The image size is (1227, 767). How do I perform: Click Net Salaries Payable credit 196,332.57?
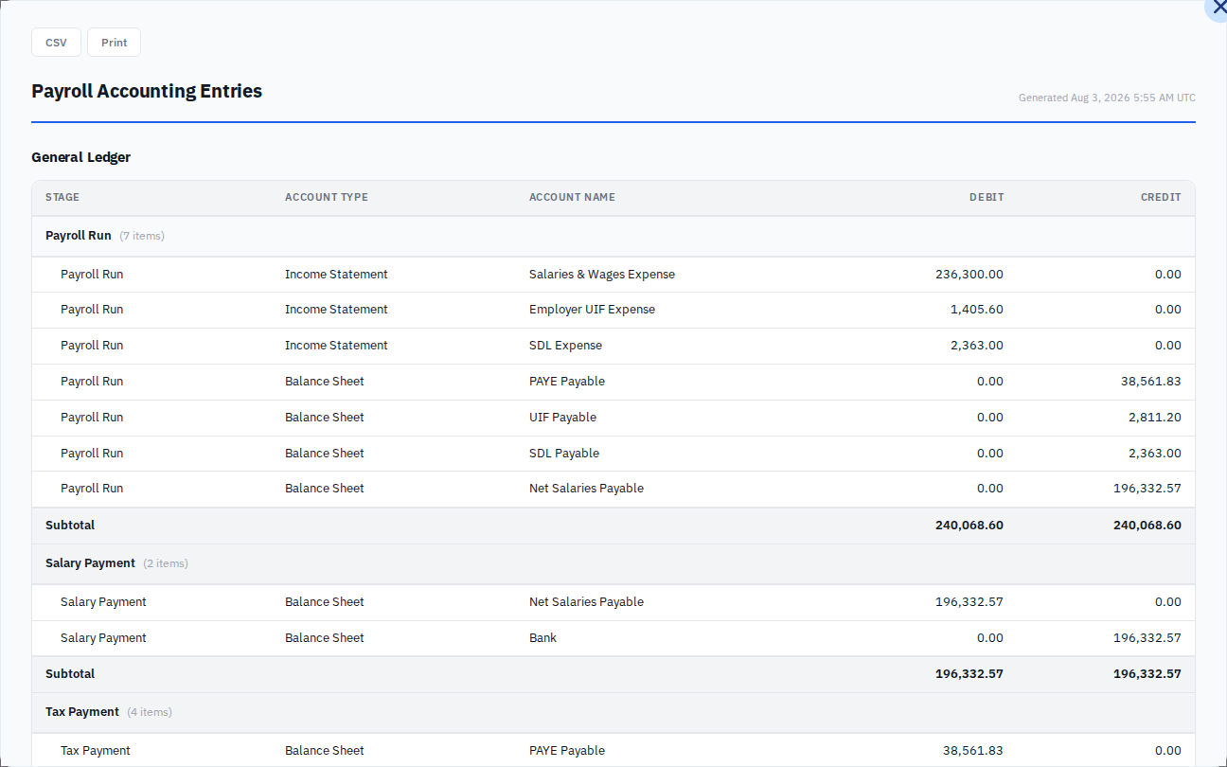point(1147,489)
